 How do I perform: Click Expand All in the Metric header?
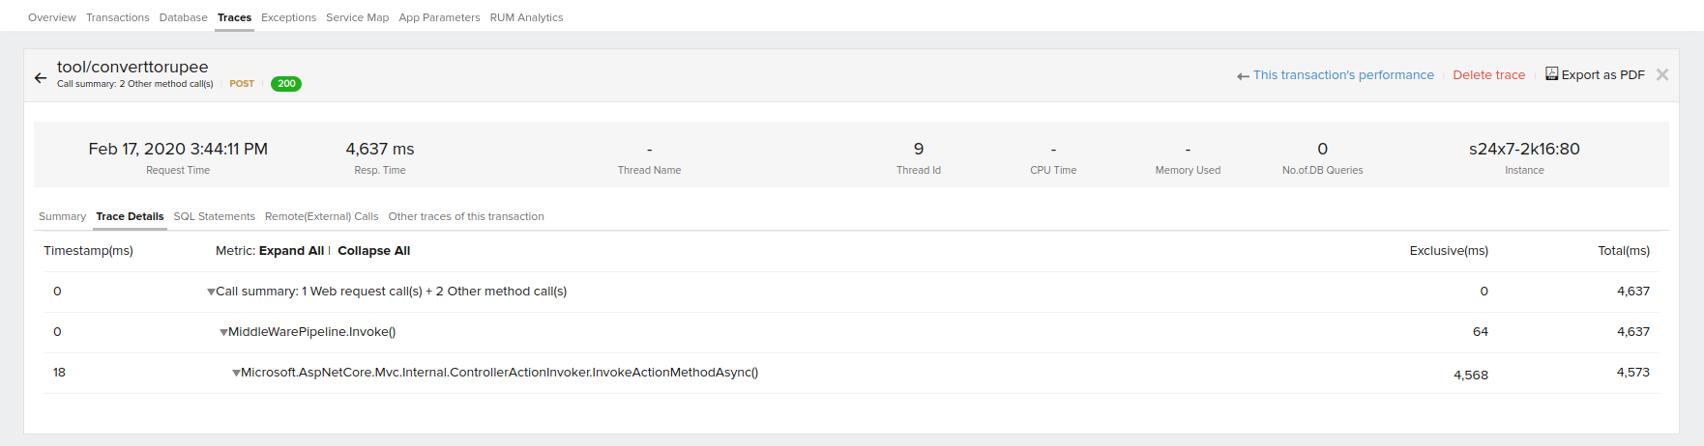[291, 251]
